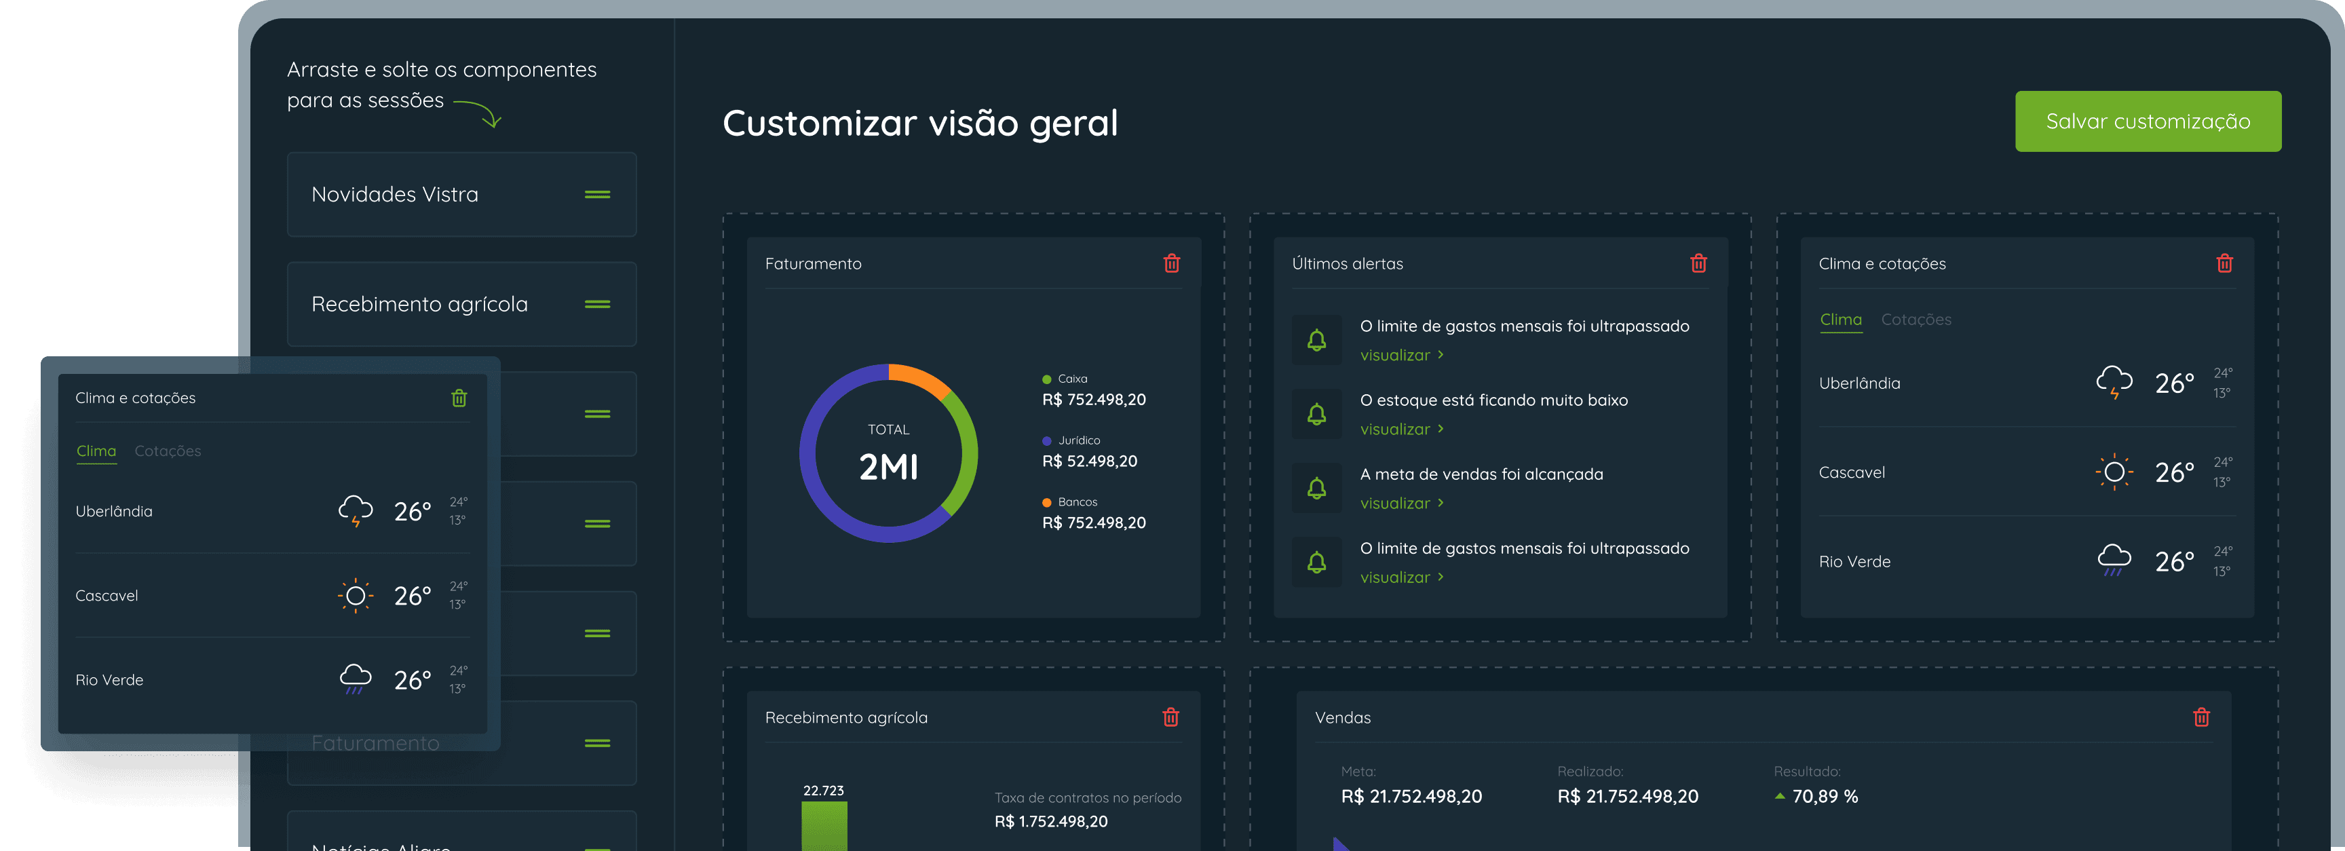Click Uberlândia name in floating weather card

114,512
